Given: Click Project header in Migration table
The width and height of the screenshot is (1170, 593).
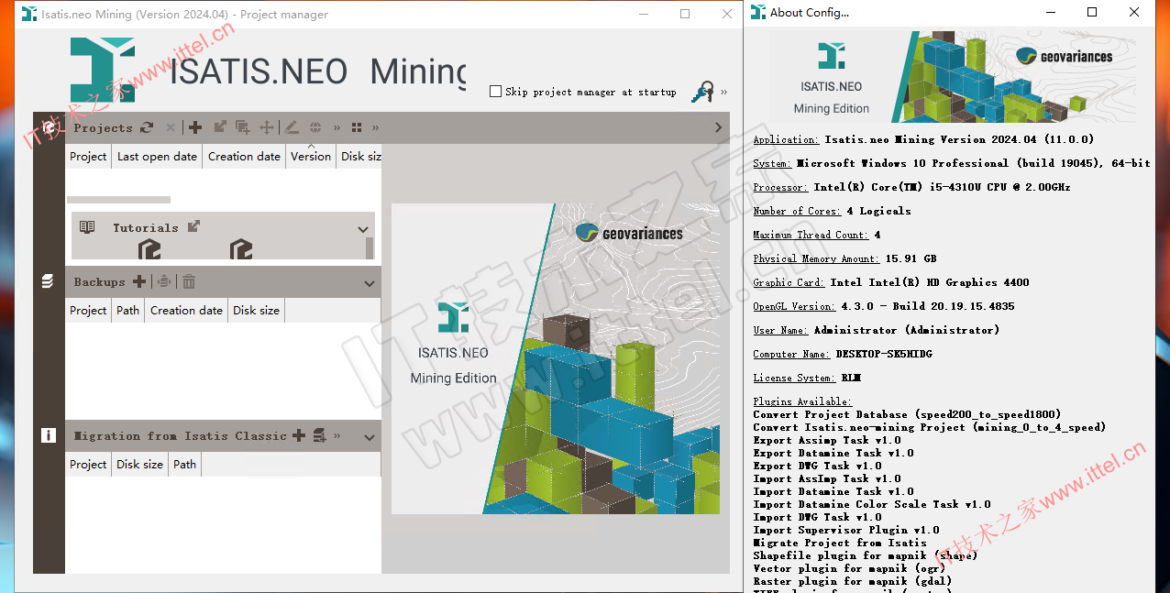Looking at the screenshot, I should (x=88, y=464).
